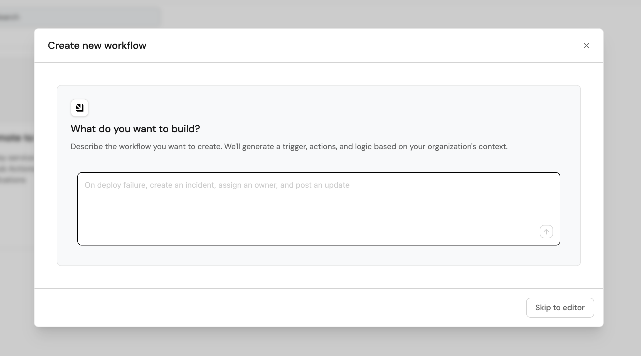Click the blurred bold heading behind the dialog

point(17,138)
